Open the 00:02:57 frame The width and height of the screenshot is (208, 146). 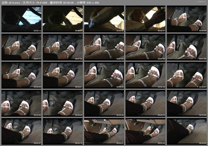187,75
